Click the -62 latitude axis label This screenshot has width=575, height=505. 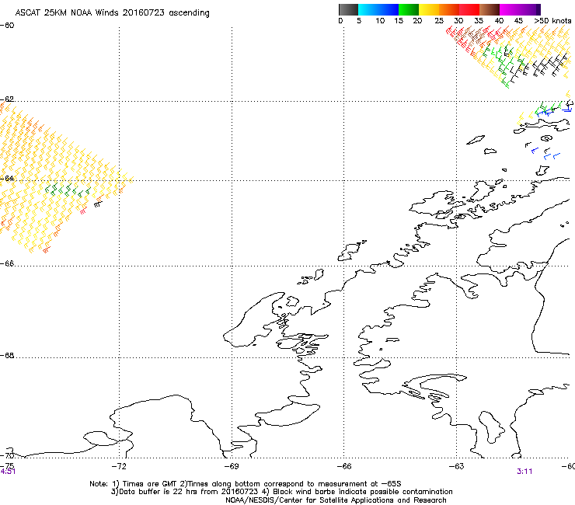point(7,99)
